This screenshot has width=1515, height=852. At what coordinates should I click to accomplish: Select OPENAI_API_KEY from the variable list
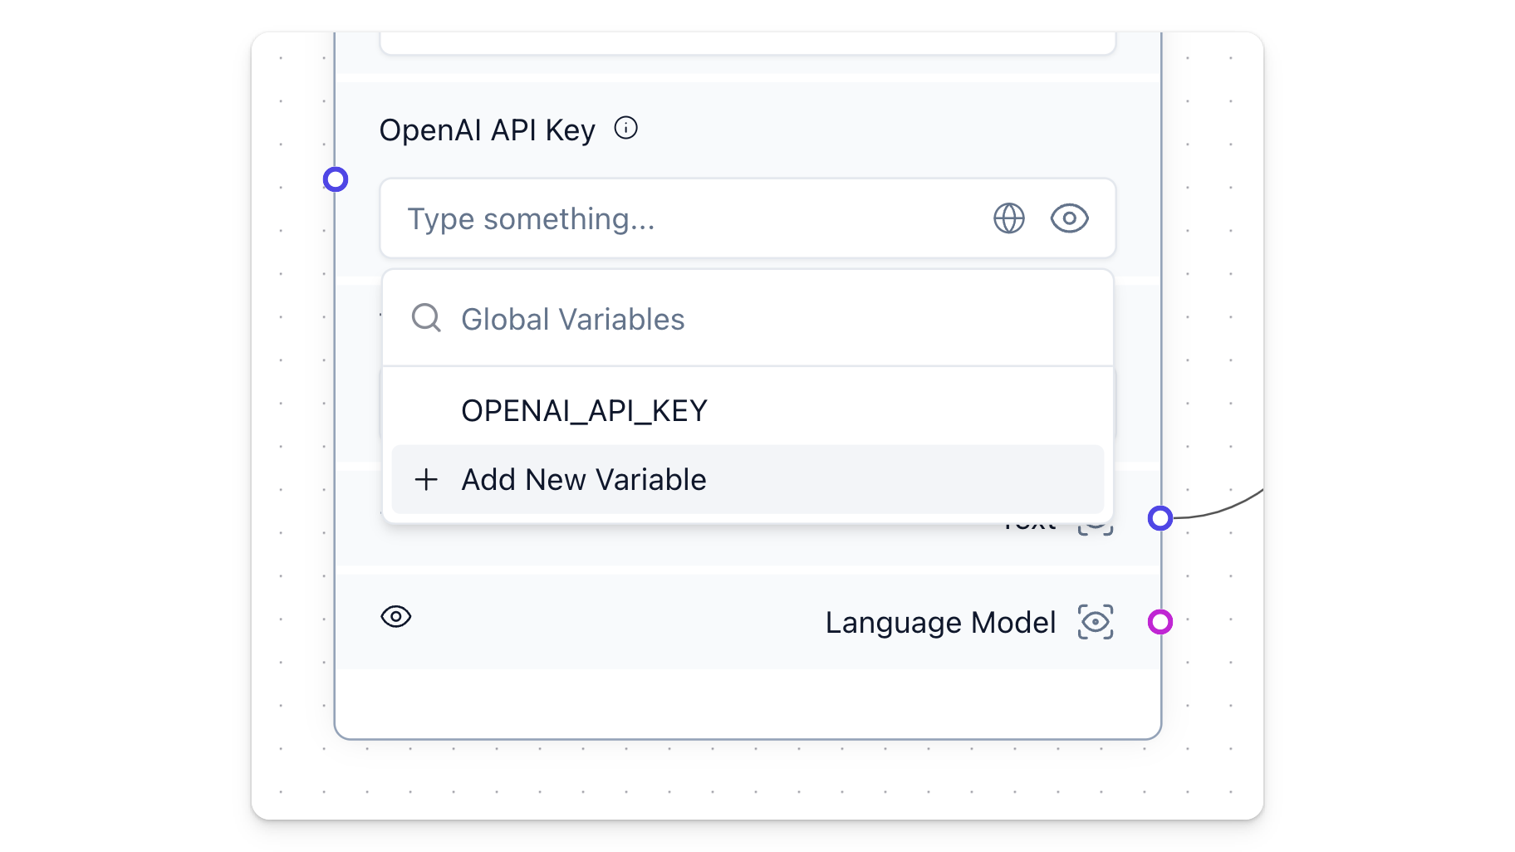click(x=584, y=411)
